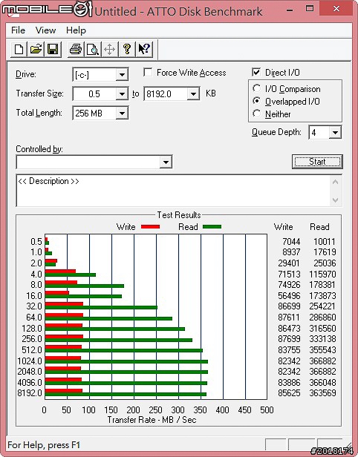Screen dimensions: 358x457
Task: Click the New document toolbar icon
Action: [19, 49]
